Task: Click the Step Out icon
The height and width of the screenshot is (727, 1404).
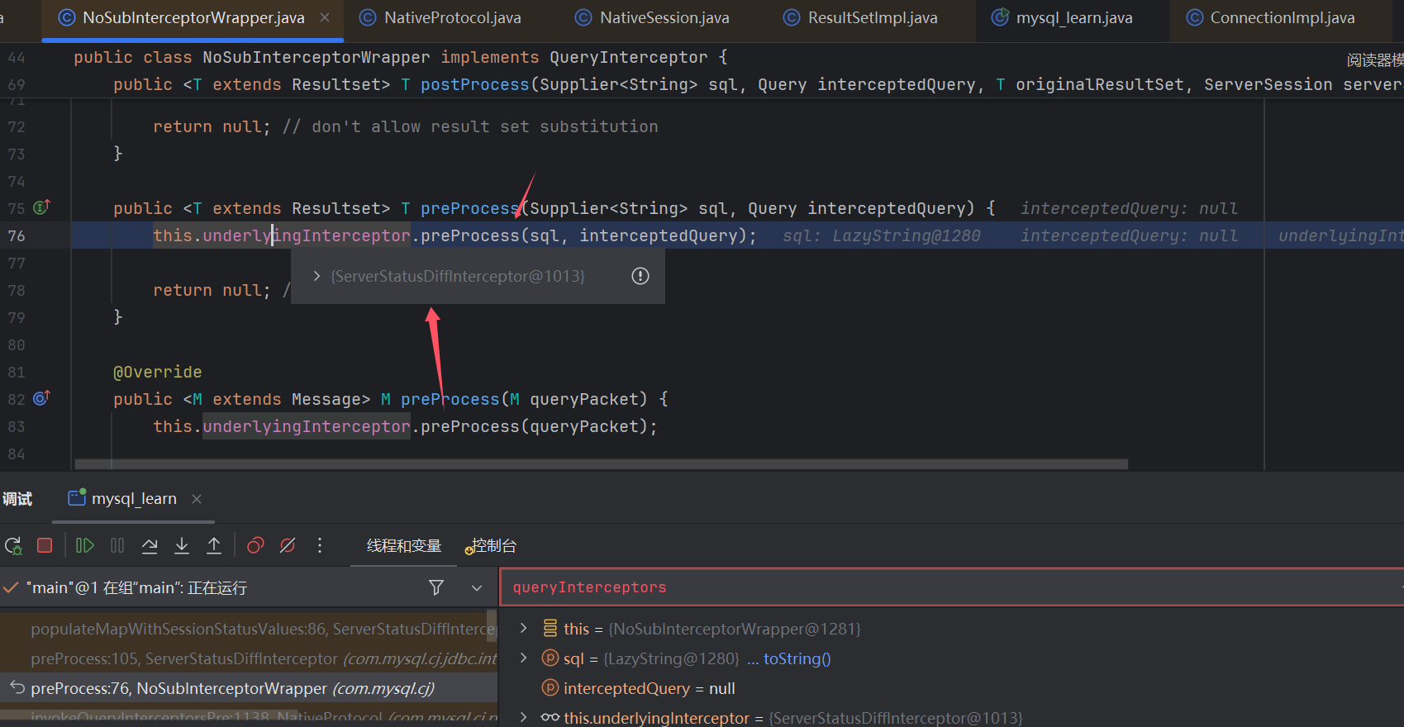Action: click(214, 545)
